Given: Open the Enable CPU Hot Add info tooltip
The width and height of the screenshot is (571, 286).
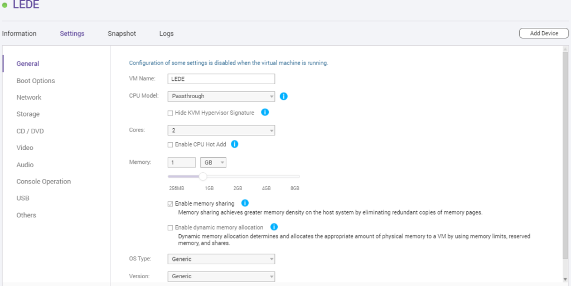Looking at the screenshot, I should (x=235, y=144).
